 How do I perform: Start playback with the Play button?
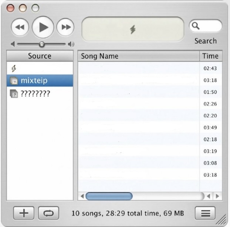click(43, 27)
